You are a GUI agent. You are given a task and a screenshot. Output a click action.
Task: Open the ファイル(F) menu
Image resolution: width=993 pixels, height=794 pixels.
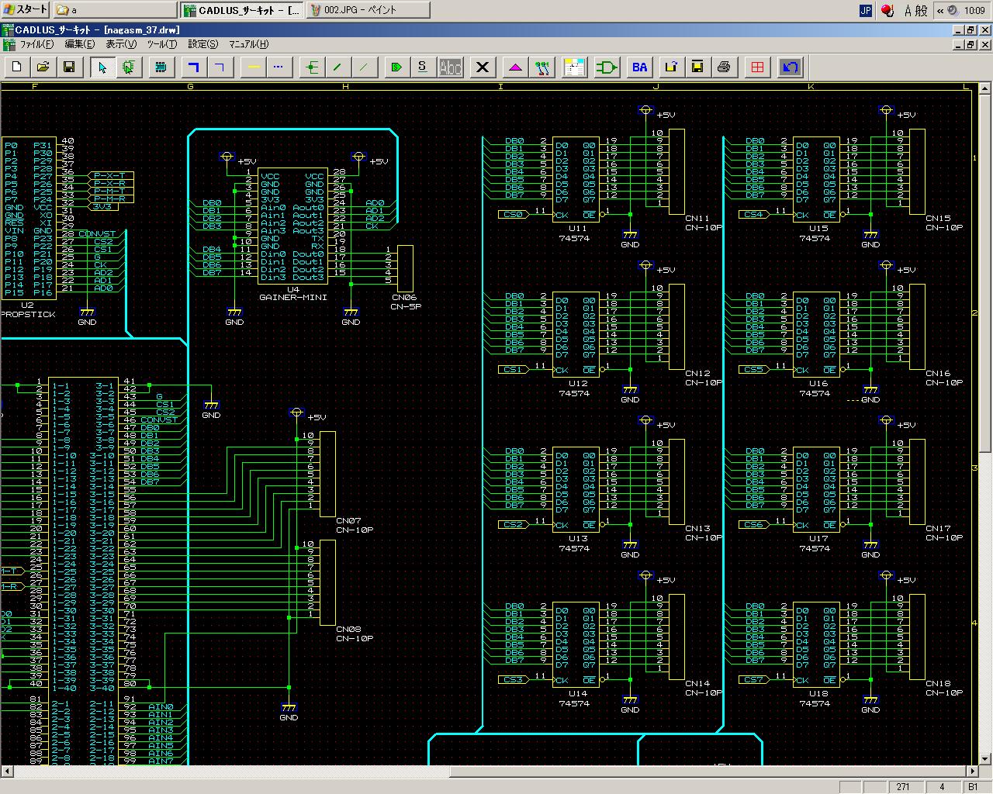36,44
